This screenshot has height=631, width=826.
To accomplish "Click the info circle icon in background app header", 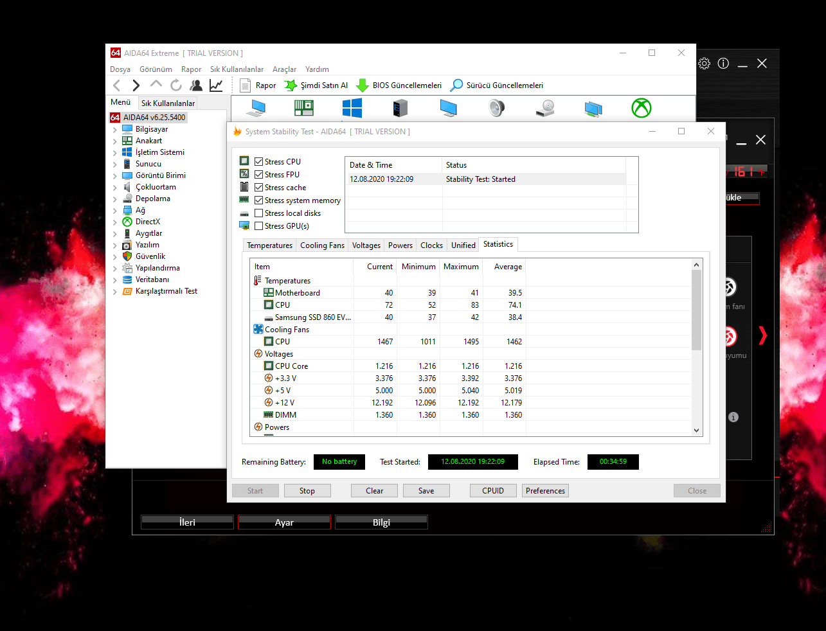I will click(723, 64).
